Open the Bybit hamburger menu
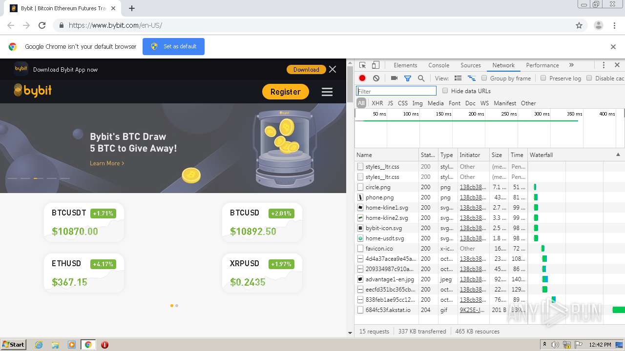 [x=327, y=92]
